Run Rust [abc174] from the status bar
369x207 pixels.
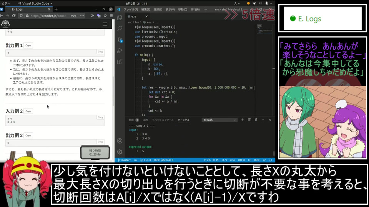tap(164, 160)
